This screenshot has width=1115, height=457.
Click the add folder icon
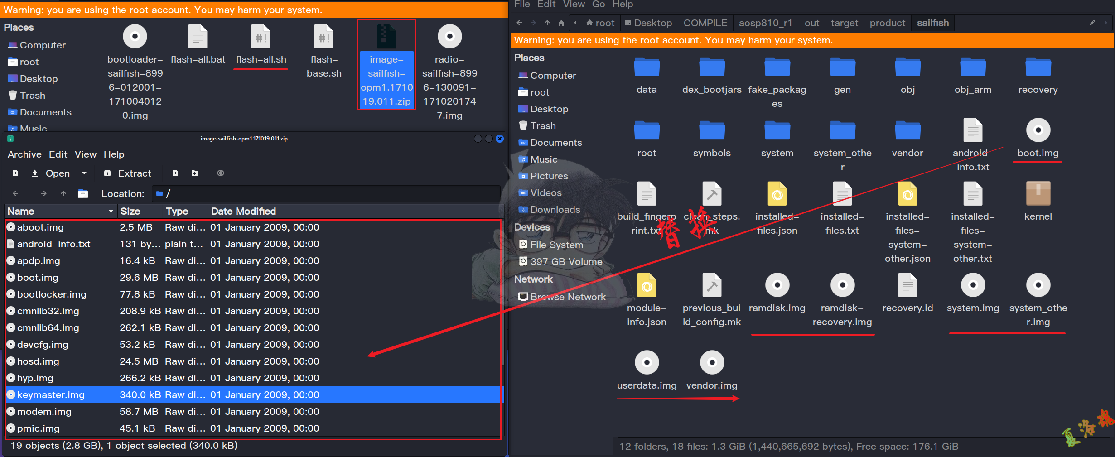click(x=195, y=173)
